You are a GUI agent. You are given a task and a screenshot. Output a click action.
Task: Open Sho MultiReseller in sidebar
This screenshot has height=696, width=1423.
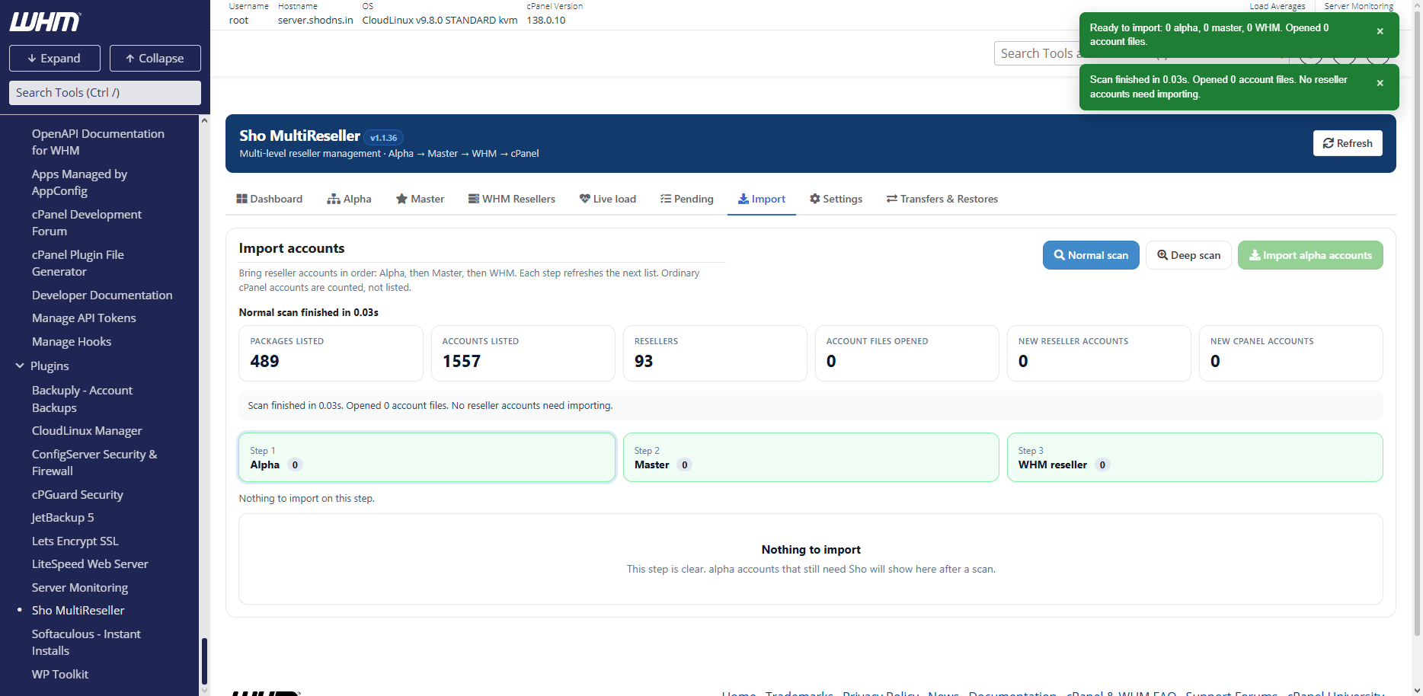coord(78,610)
